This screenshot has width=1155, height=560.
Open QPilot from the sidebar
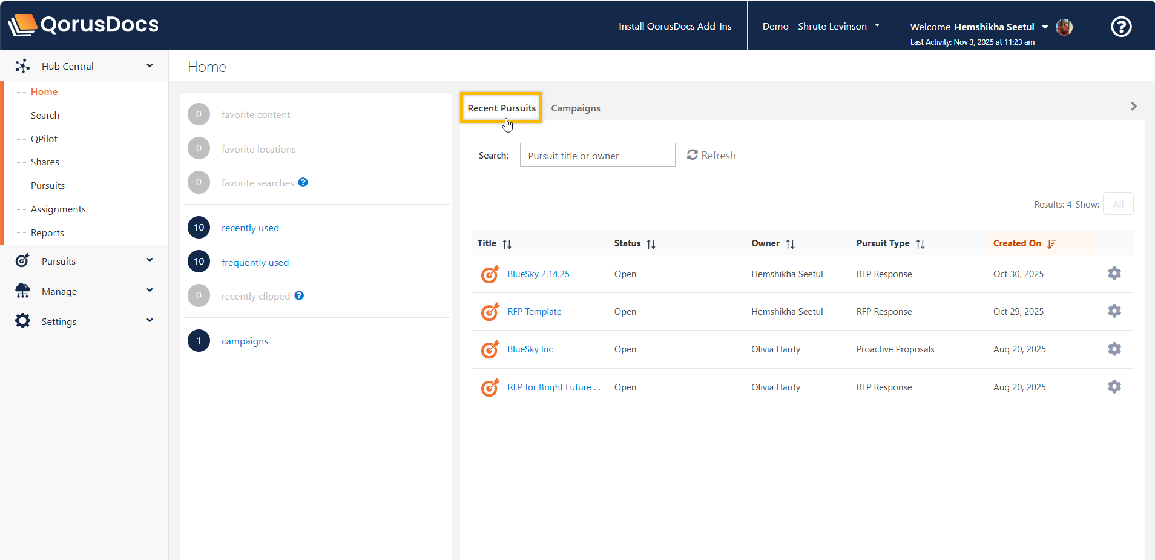pos(44,139)
